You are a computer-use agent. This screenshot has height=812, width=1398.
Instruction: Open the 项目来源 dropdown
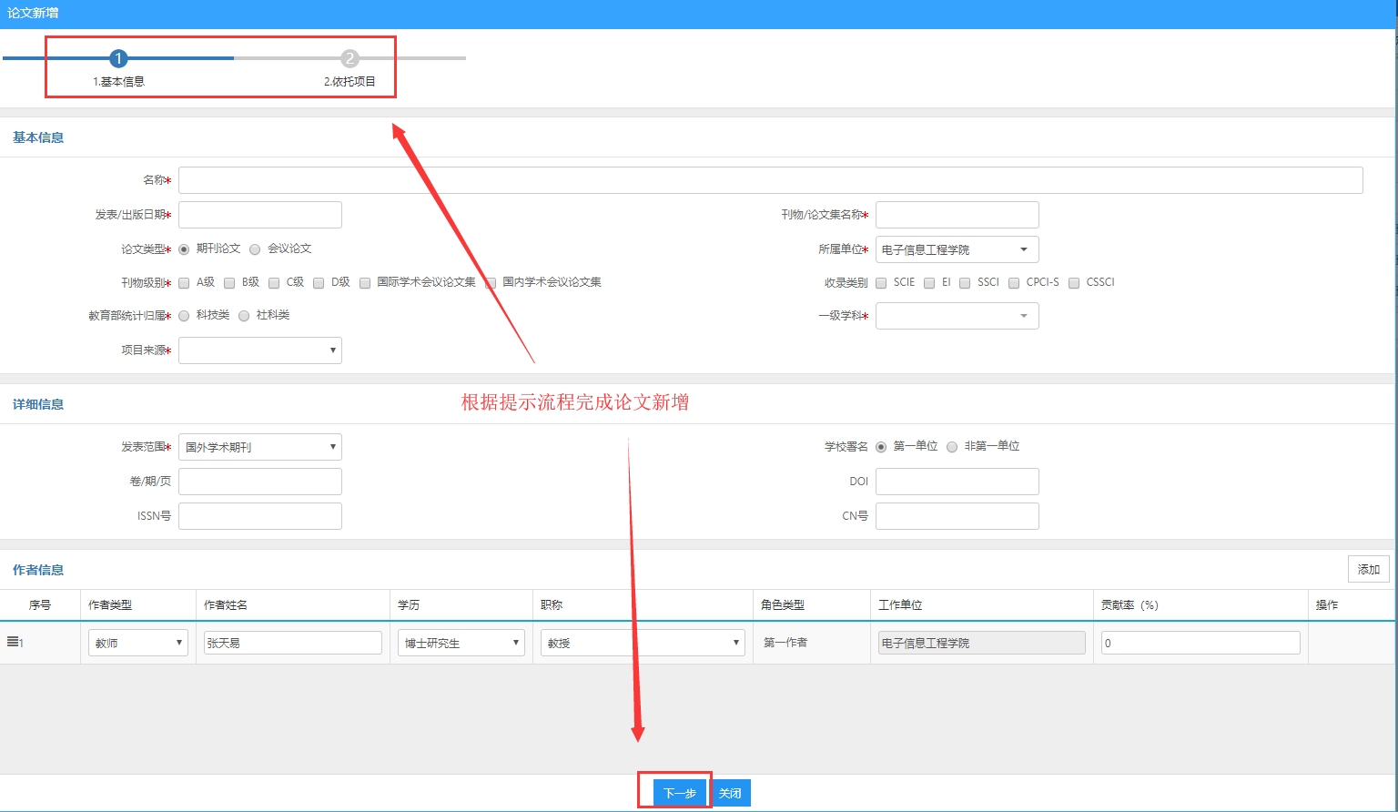tap(259, 350)
